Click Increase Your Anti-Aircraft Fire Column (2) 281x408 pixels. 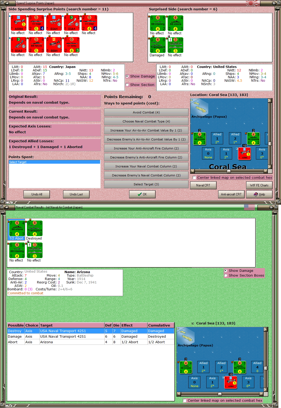146,148
